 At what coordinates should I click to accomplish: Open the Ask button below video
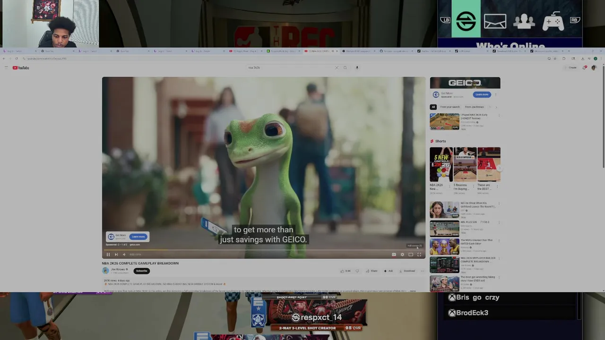[x=389, y=271]
